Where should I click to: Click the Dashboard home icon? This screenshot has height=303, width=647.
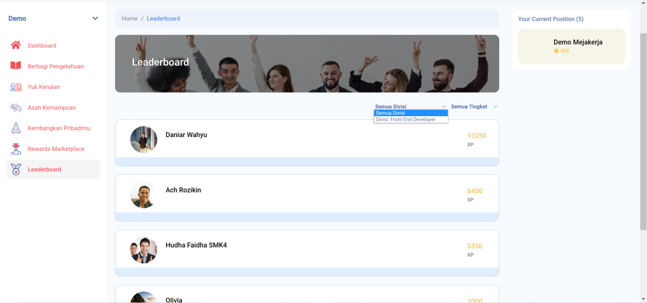point(16,45)
